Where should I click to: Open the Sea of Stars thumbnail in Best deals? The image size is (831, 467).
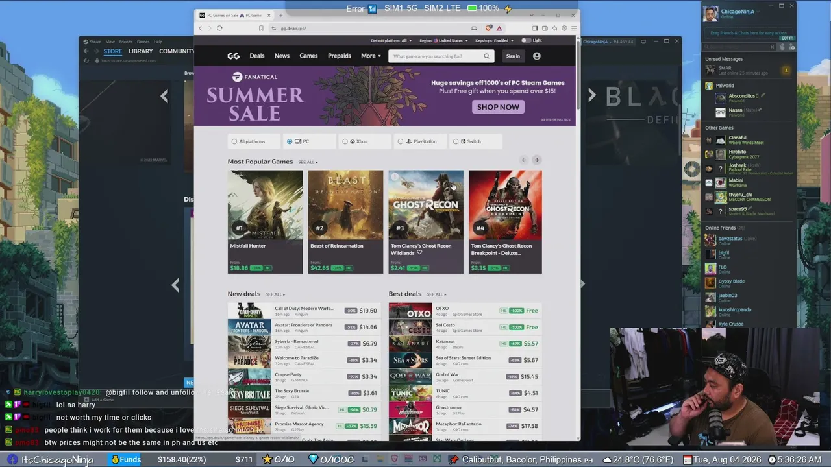(410, 360)
